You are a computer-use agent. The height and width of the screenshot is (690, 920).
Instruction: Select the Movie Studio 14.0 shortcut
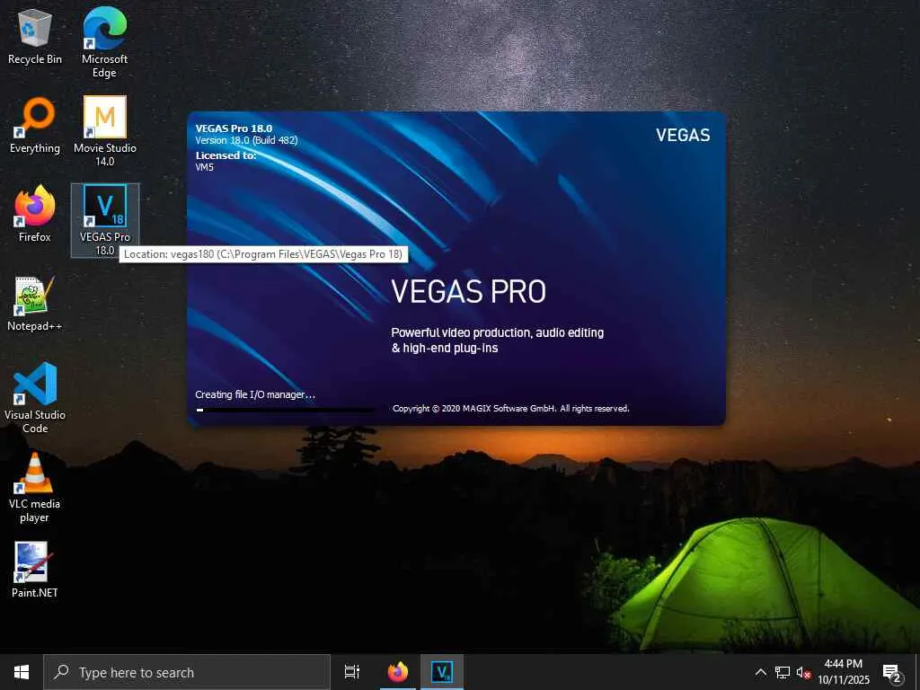tap(104, 131)
